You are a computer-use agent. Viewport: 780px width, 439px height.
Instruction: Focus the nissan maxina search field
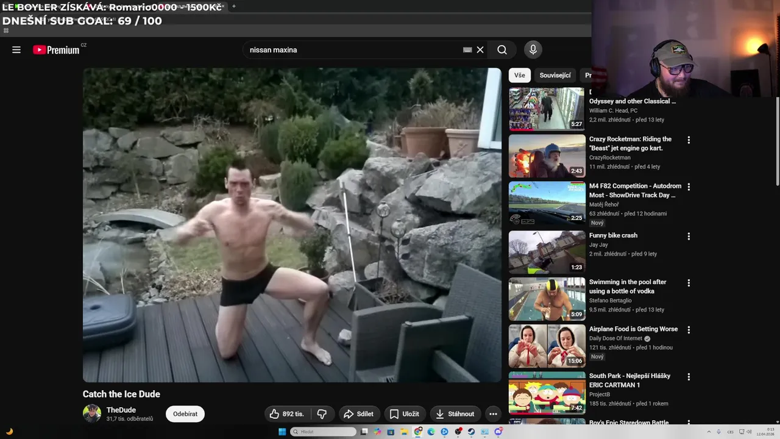[353, 50]
